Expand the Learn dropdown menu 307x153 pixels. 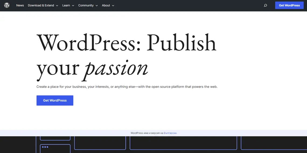click(x=68, y=5)
